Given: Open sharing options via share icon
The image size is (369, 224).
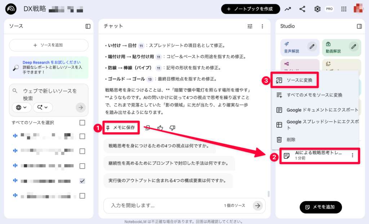Looking at the screenshot, I should click(302, 9).
